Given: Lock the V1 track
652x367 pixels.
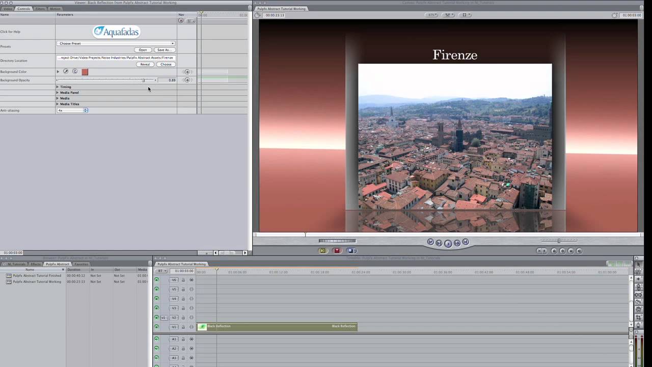Looking at the screenshot, I should [x=183, y=327].
